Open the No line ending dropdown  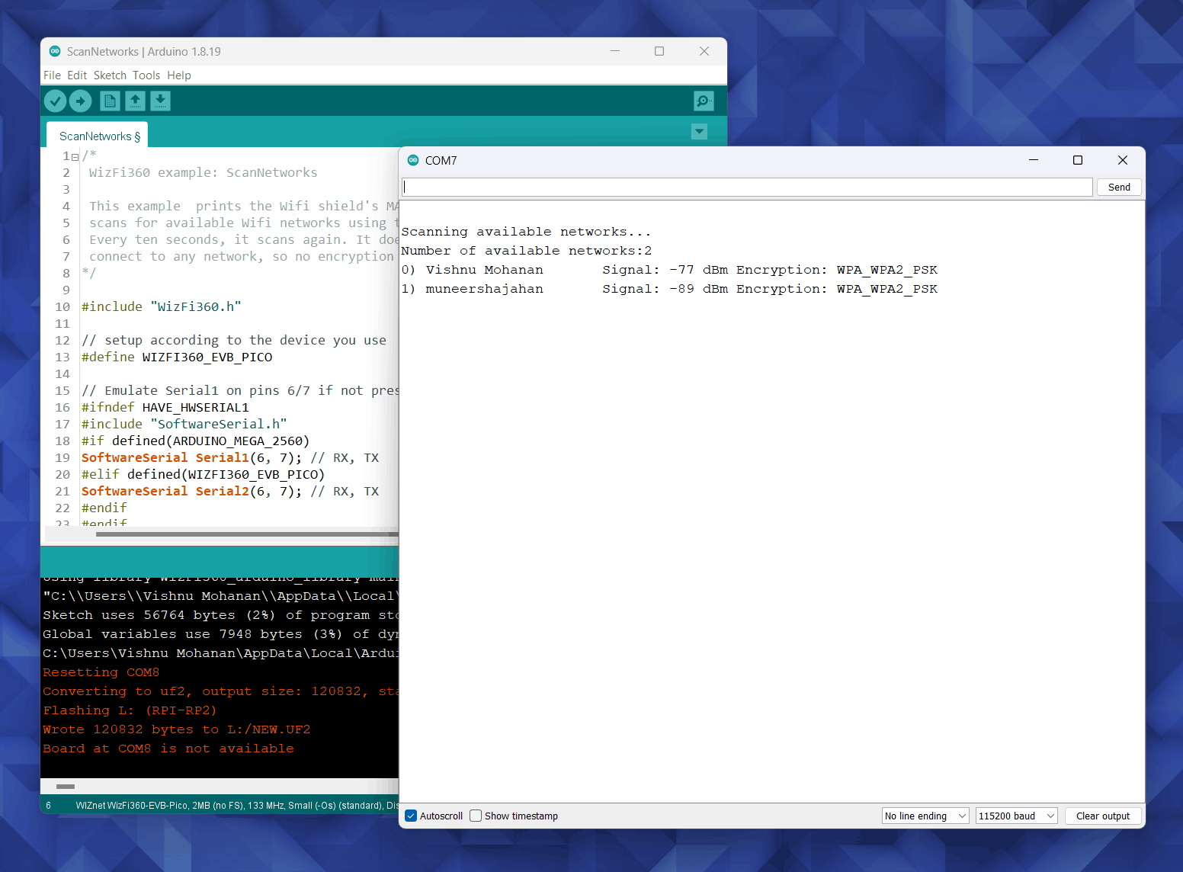[x=925, y=816]
